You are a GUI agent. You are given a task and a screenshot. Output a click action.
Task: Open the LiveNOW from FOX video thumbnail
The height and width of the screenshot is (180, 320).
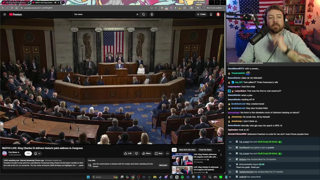tap(182, 159)
